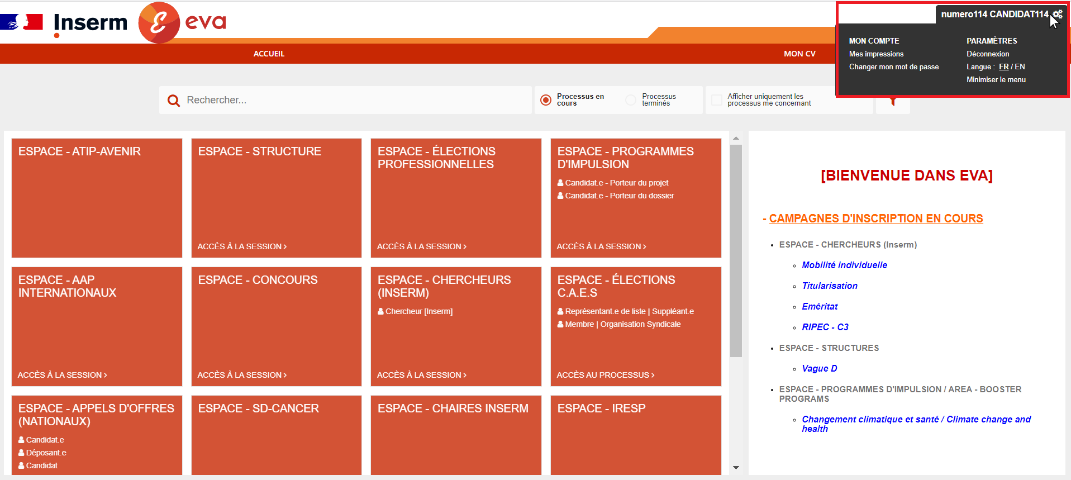This screenshot has height=480, width=1071.
Task: Click Déconnexion to log out
Action: click(988, 54)
